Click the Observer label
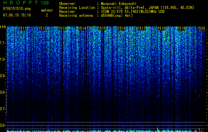This screenshot has width=208, height=132. click(x=67, y=4)
